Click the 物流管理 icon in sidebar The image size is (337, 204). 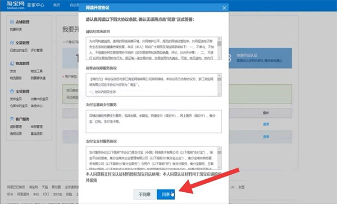[x=12, y=64]
